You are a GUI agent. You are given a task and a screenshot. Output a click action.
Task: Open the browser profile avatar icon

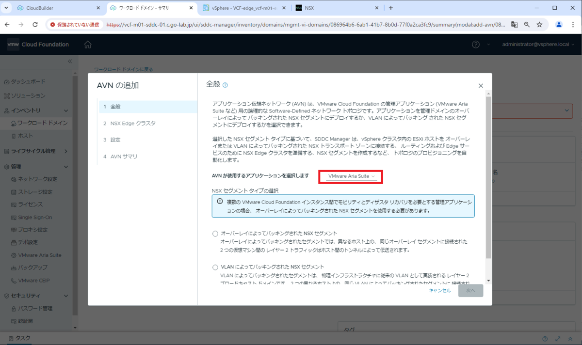click(x=559, y=24)
